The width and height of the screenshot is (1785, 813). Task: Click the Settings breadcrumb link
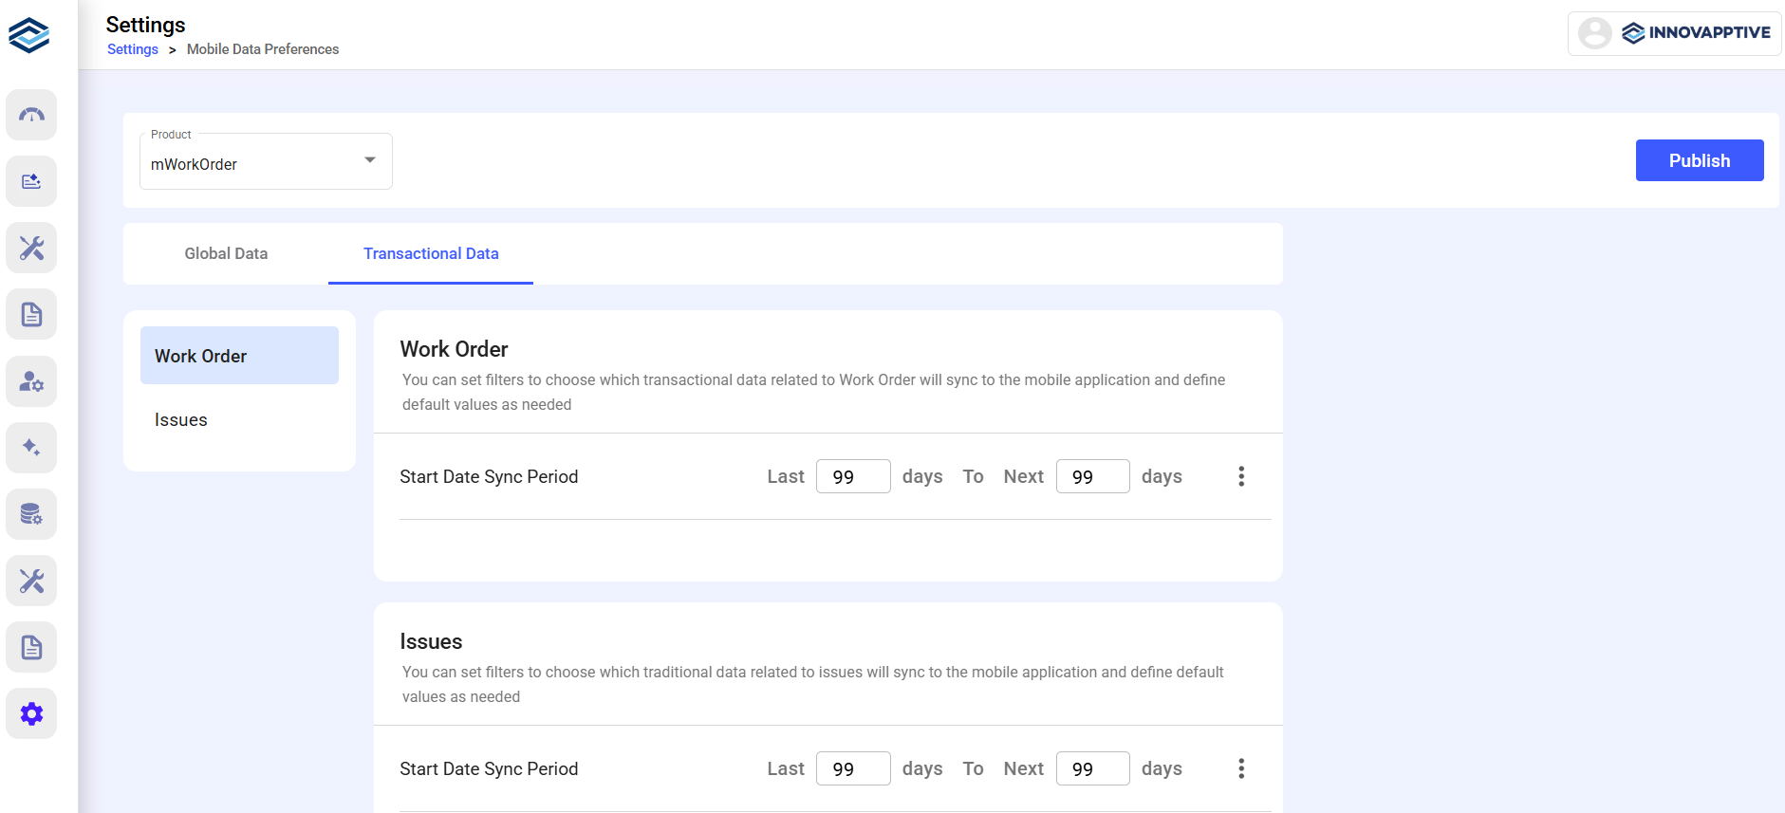click(x=133, y=49)
